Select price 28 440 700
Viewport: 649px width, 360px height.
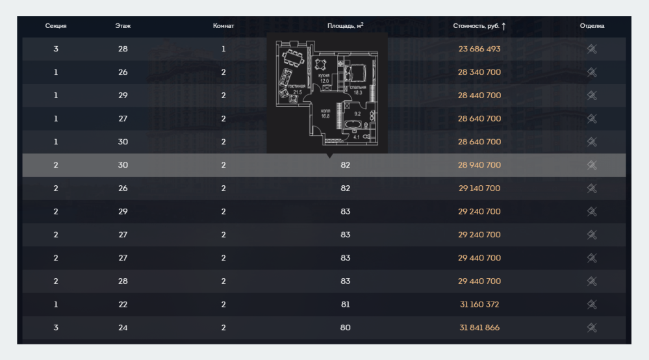(x=479, y=95)
